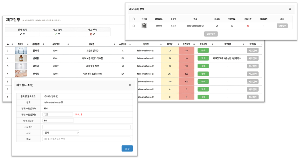Click shortage quantity 30 in 재고 부족 상세
The width and height of the screenshot is (299, 159).
click(248, 26)
